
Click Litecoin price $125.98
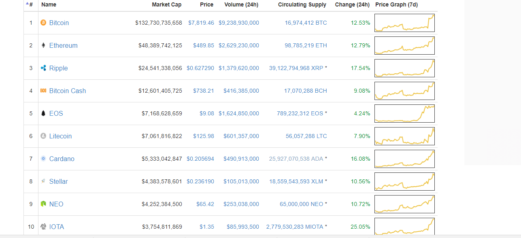204,136
